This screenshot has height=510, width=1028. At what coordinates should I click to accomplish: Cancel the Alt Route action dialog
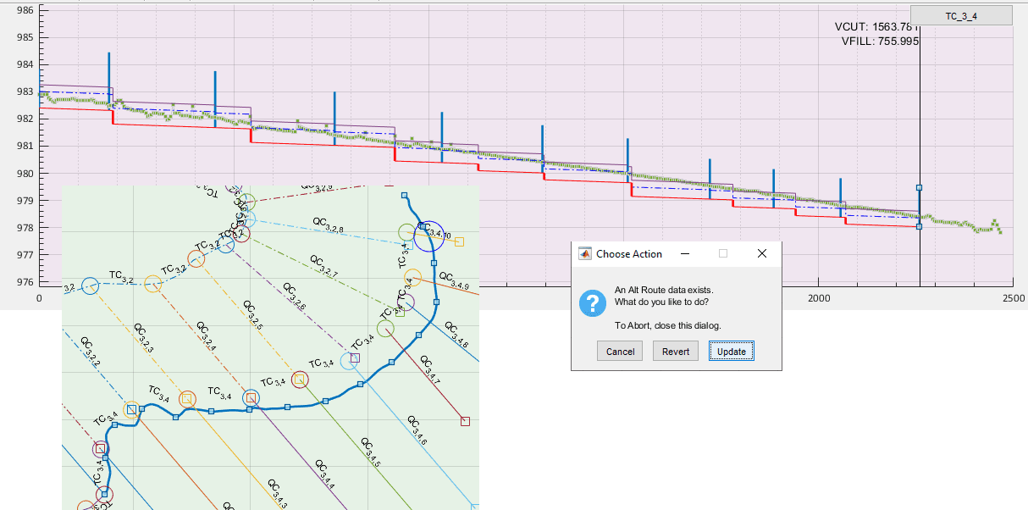click(x=620, y=352)
